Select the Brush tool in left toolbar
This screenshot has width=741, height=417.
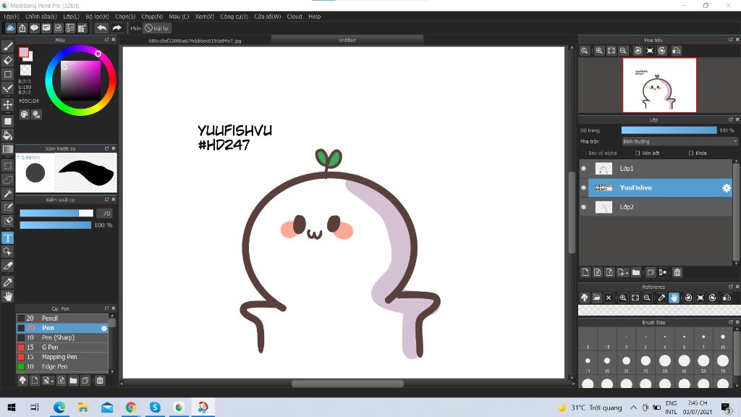coord(7,46)
